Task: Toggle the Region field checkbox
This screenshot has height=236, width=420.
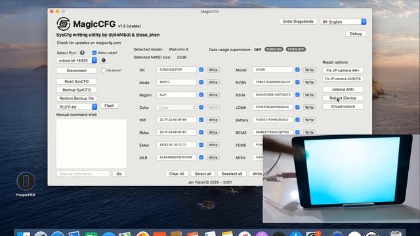Action: [x=201, y=94]
